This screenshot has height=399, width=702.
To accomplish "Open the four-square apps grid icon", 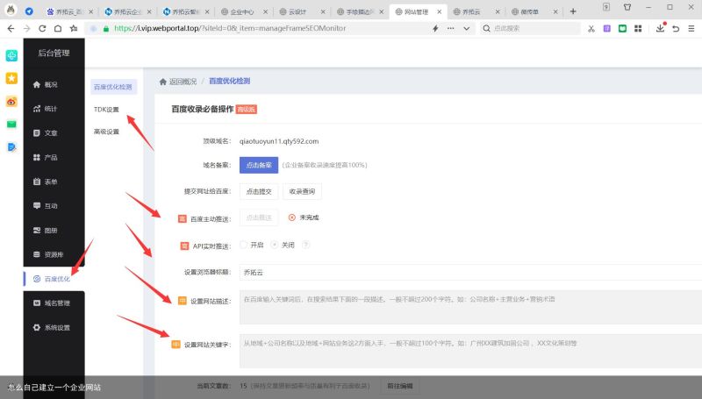I will pyautogui.click(x=638, y=28).
